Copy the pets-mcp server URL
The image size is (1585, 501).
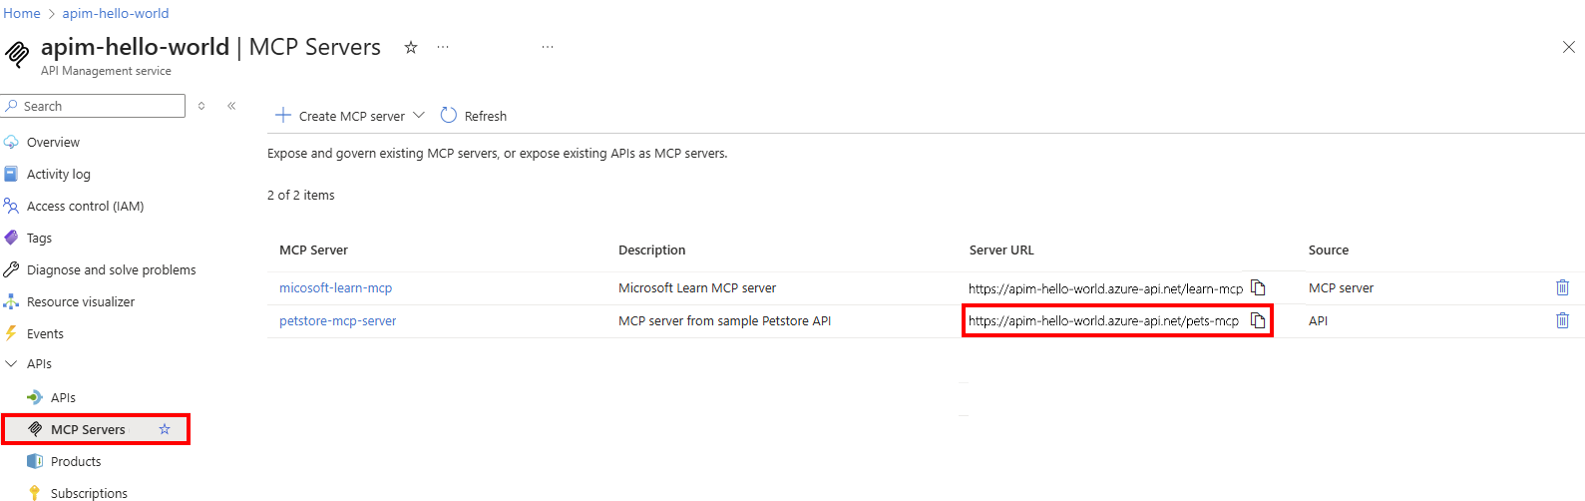(1258, 320)
